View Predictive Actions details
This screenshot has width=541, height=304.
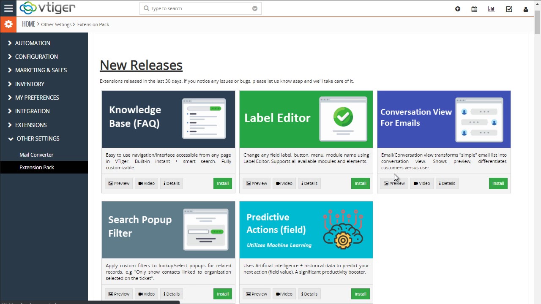point(309,294)
